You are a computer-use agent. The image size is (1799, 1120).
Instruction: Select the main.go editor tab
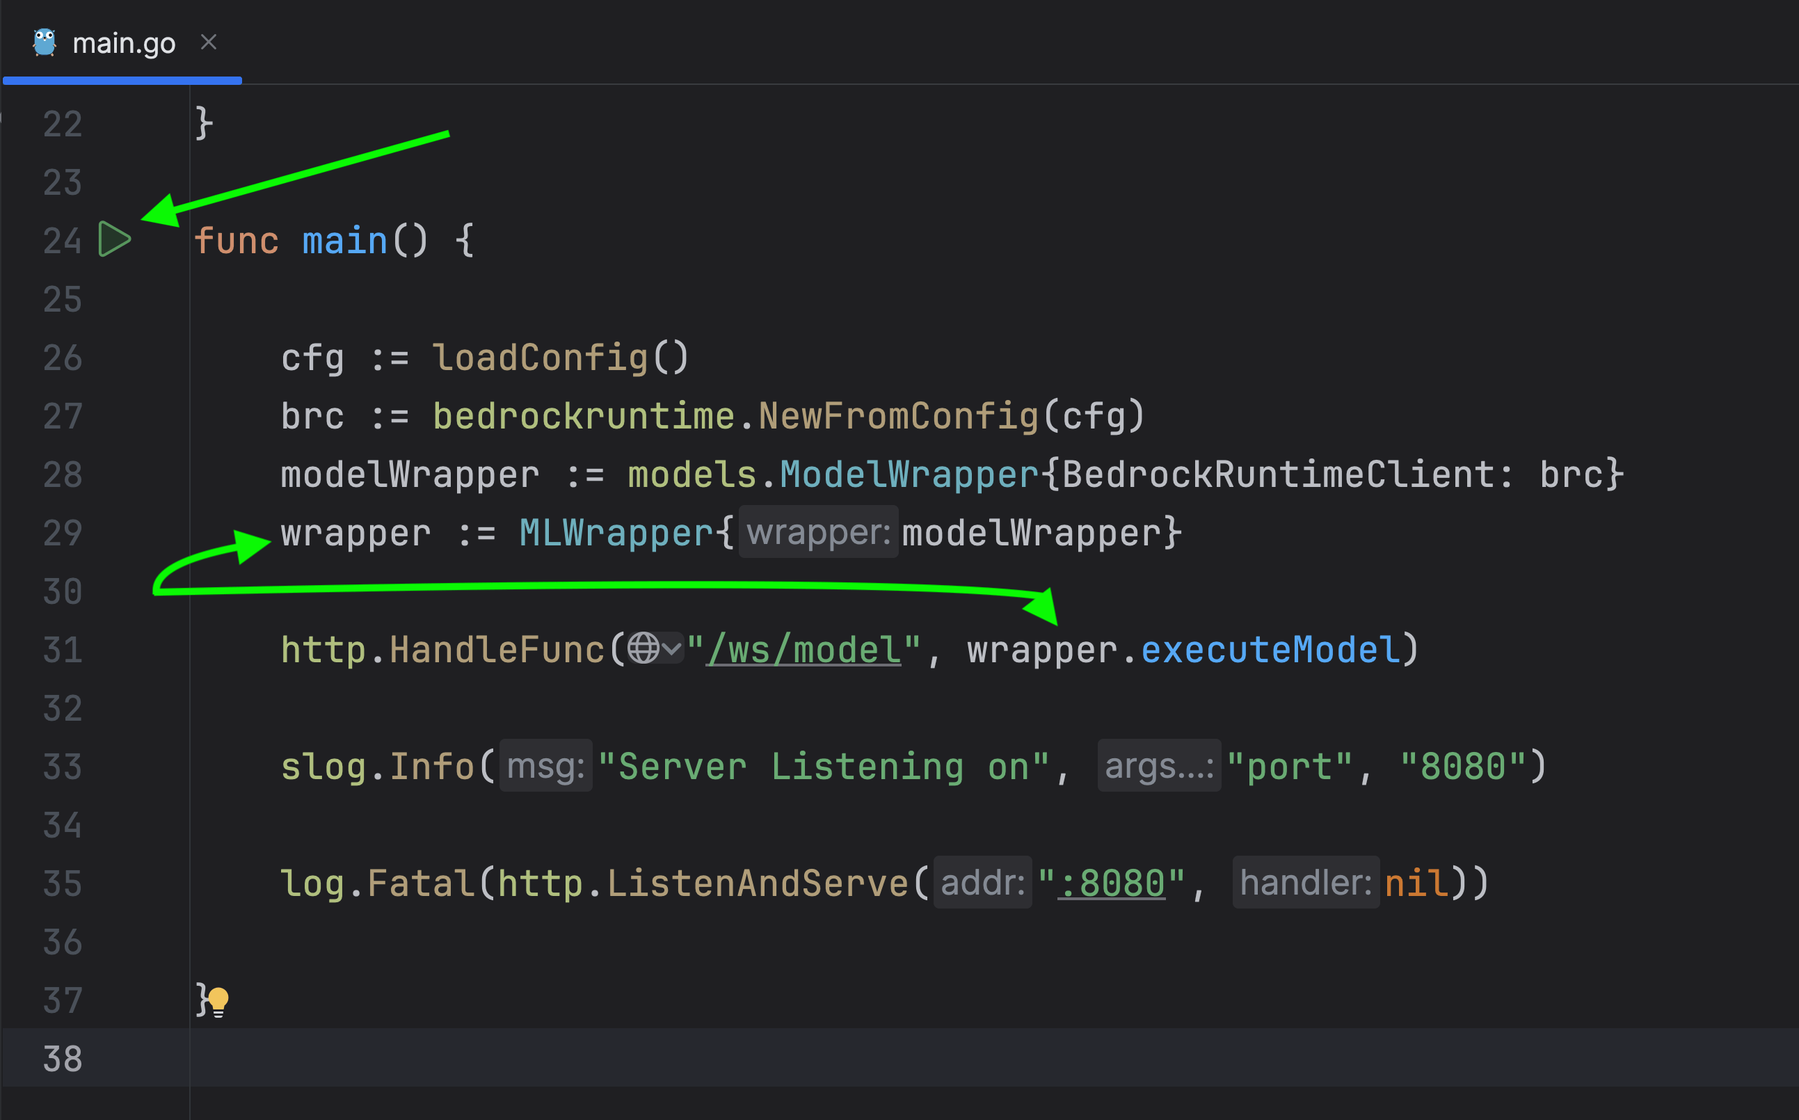coord(124,44)
